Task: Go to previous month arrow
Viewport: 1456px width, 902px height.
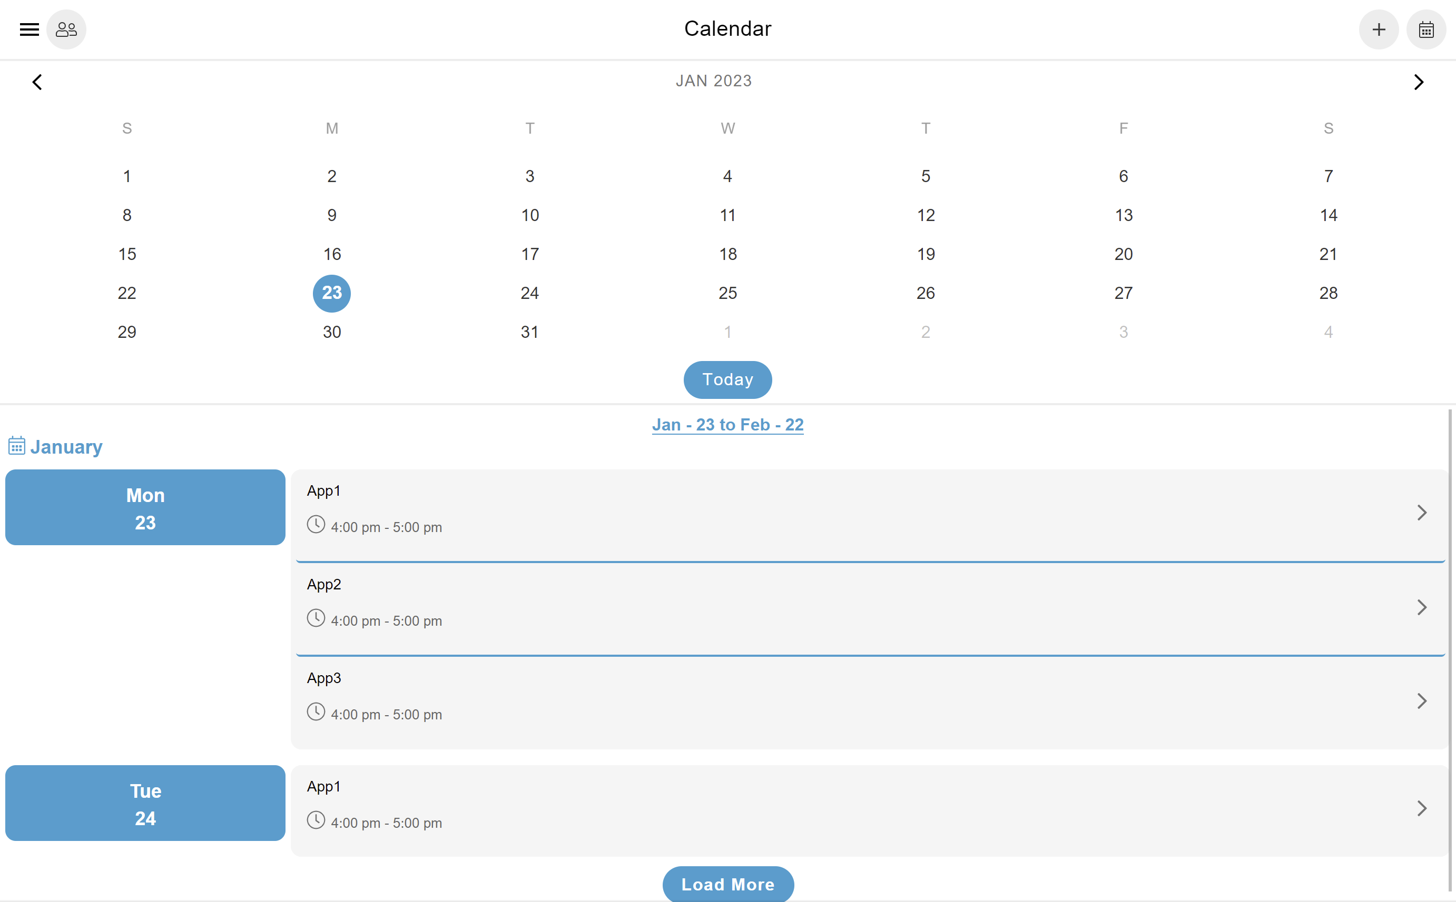Action: (37, 82)
